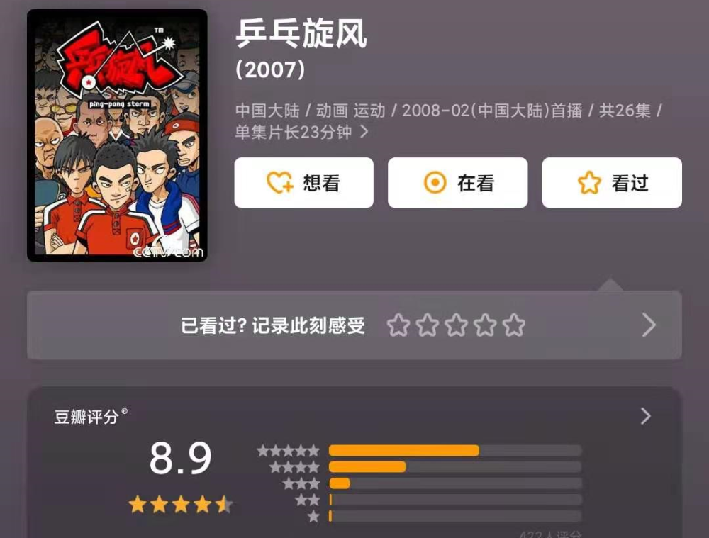Tap the heart icon on 想看 button
Screen dimensions: 709x538
click(280, 183)
